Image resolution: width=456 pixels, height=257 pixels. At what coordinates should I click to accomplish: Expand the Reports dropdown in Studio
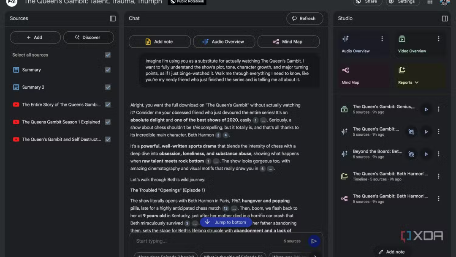408,82
